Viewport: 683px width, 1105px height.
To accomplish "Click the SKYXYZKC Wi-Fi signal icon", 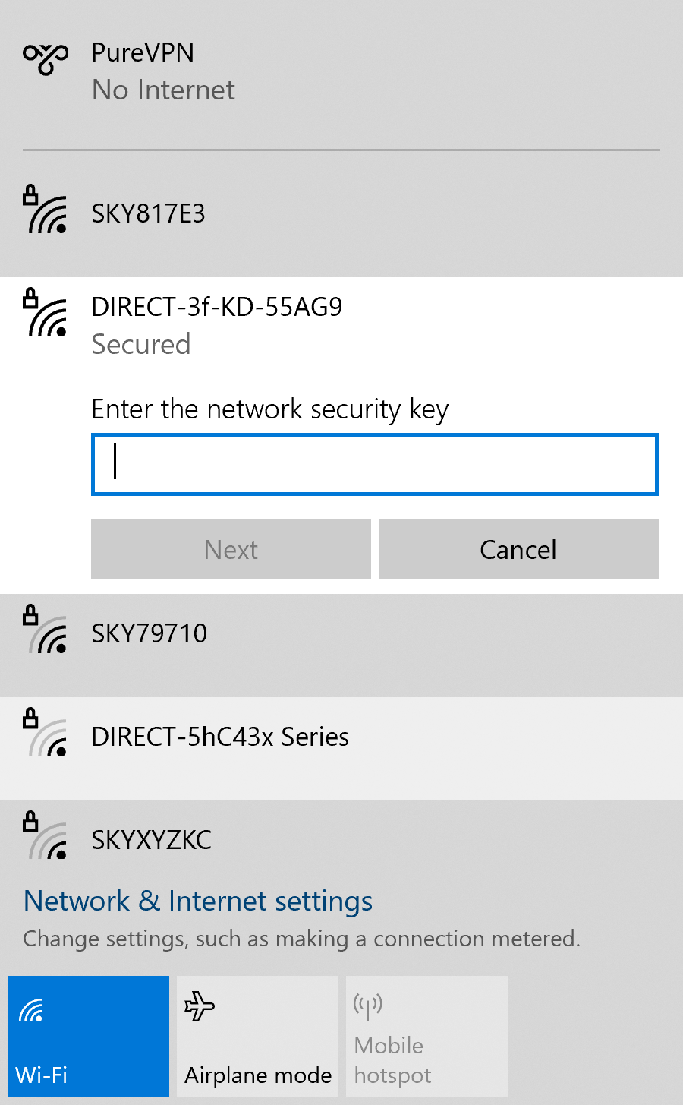I will pyautogui.click(x=46, y=837).
